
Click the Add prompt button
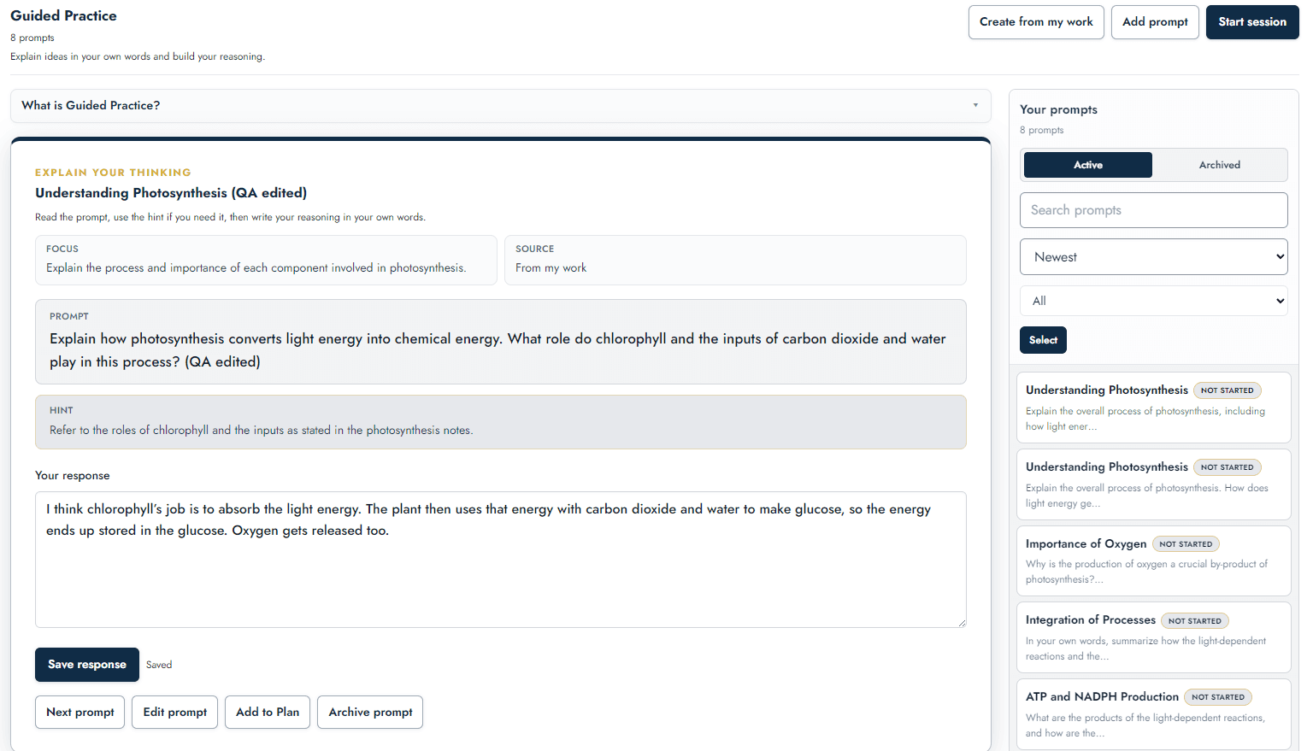click(1155, 22)
